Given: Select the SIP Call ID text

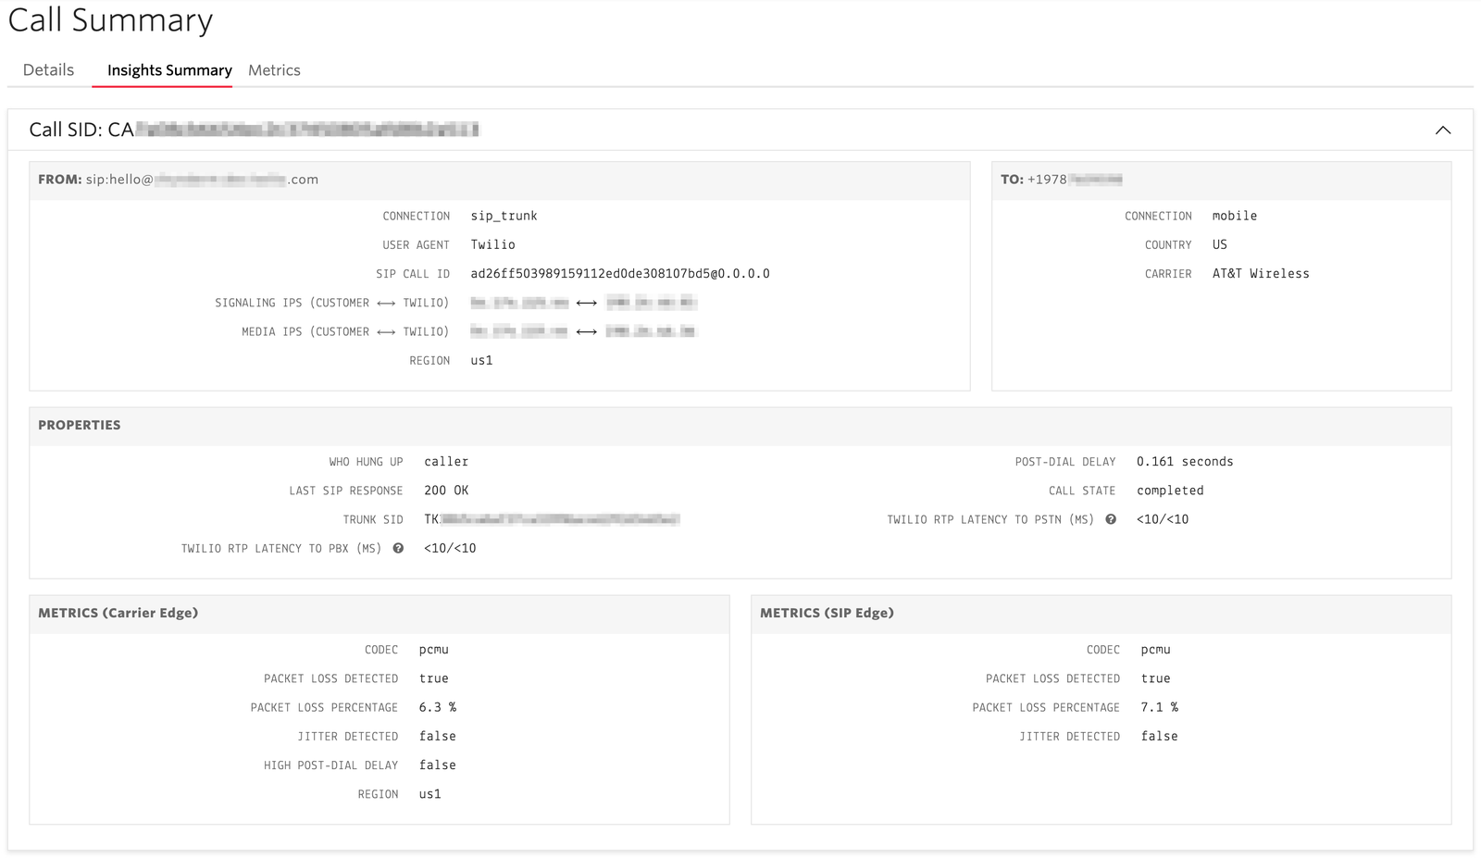Looking at the screenshot, I should (x=621, y=273).
